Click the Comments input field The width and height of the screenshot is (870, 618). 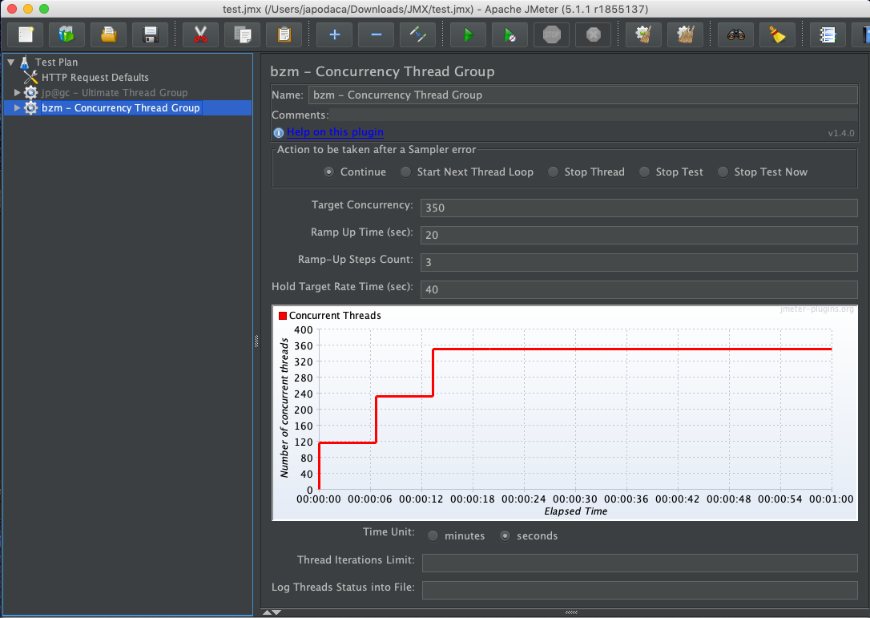pos(594,115)
